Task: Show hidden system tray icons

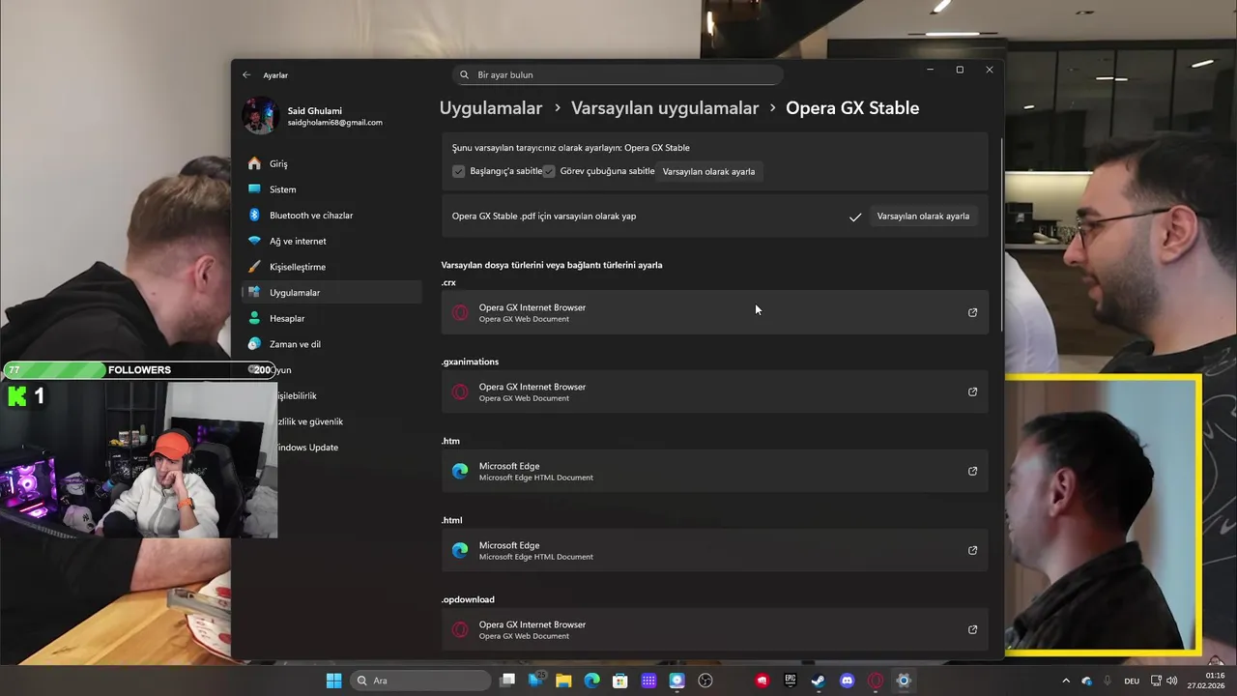Action: pyautogui.click(x=1066, y=681)
